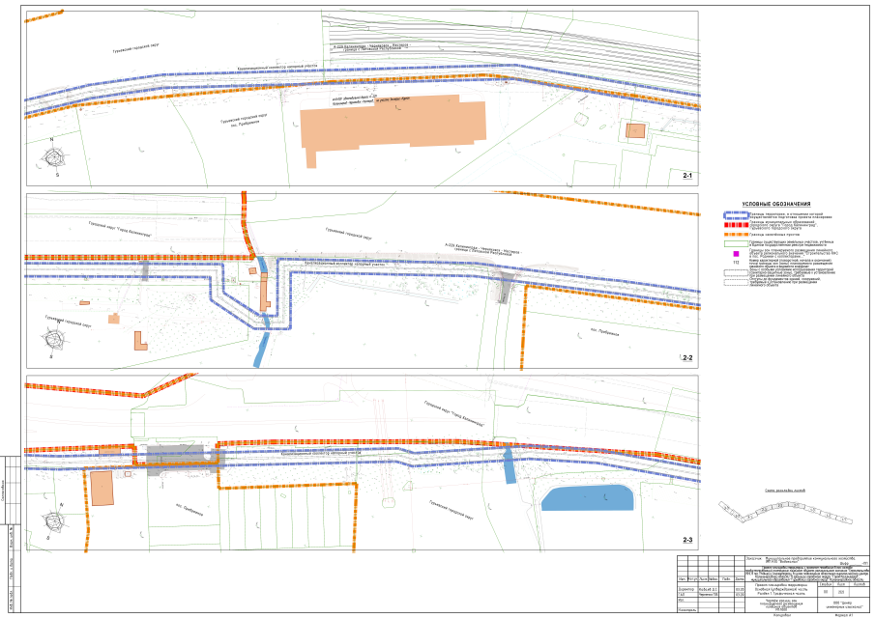
Task: Click the 'УСЛОВНЫЕ ОБОЗНАЧЕНИЯ' legend heading
Action: pos(775,205)
